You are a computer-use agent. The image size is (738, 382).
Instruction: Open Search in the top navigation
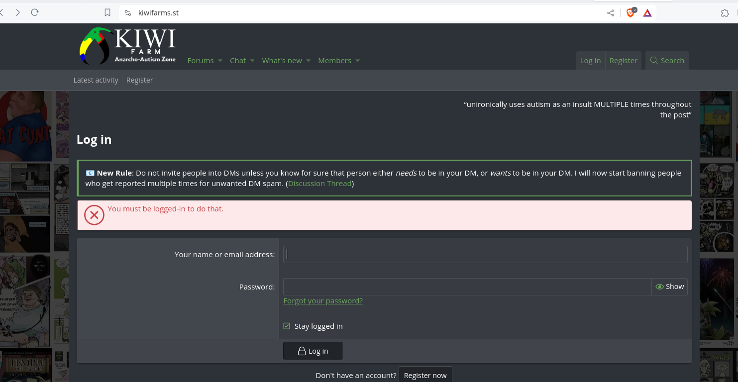667,61
